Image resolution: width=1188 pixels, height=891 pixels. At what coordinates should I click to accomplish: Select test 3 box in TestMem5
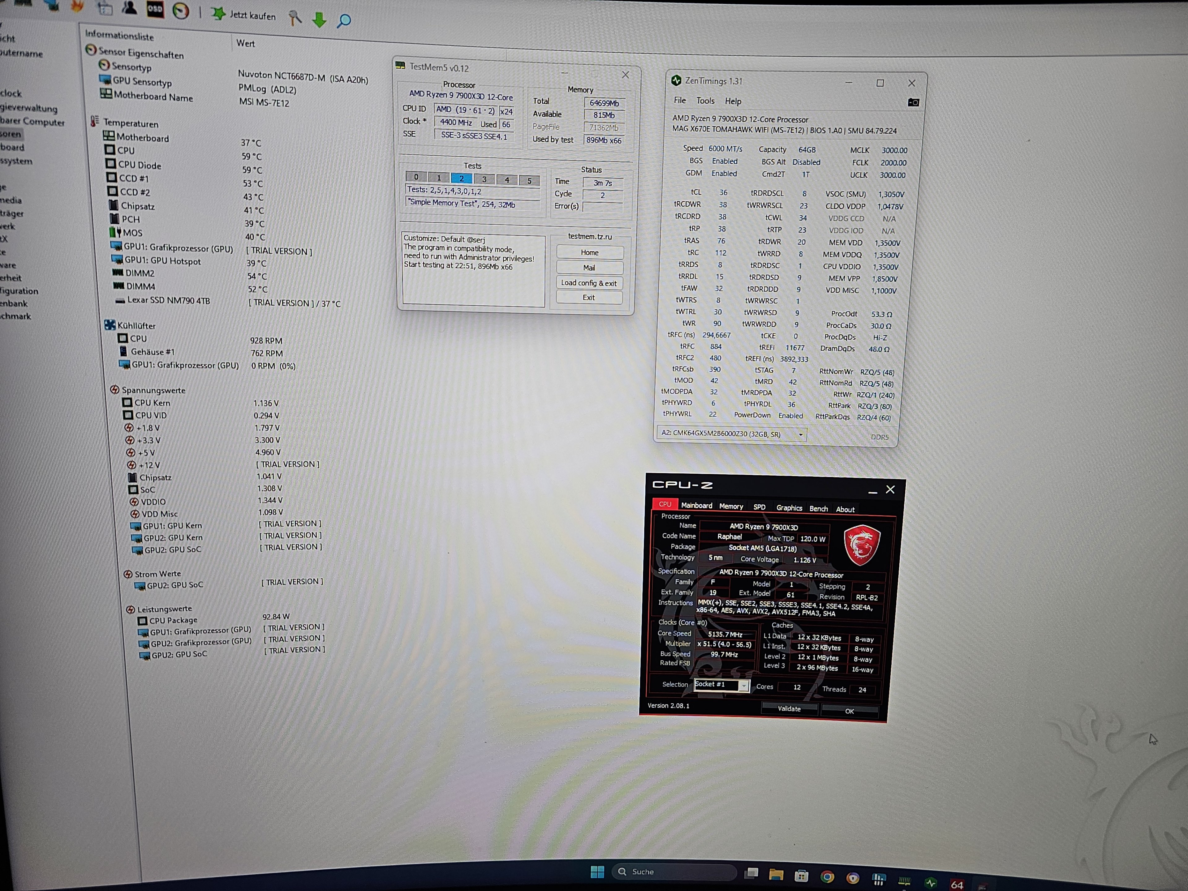pos(484,179)
